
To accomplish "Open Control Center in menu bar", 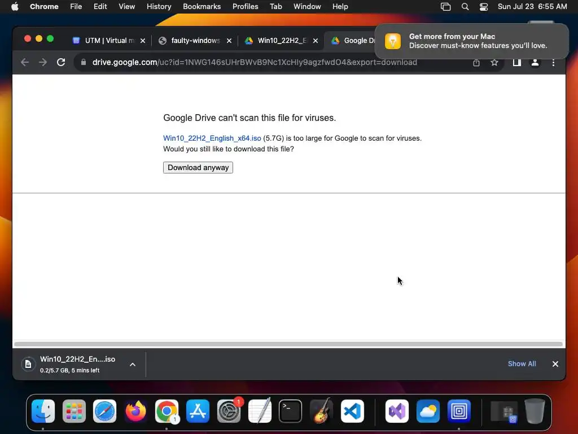I will click(484, 7).
